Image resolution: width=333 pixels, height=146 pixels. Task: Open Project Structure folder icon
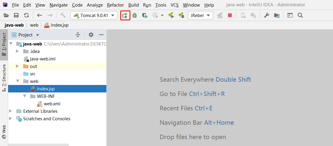[277, 15]
